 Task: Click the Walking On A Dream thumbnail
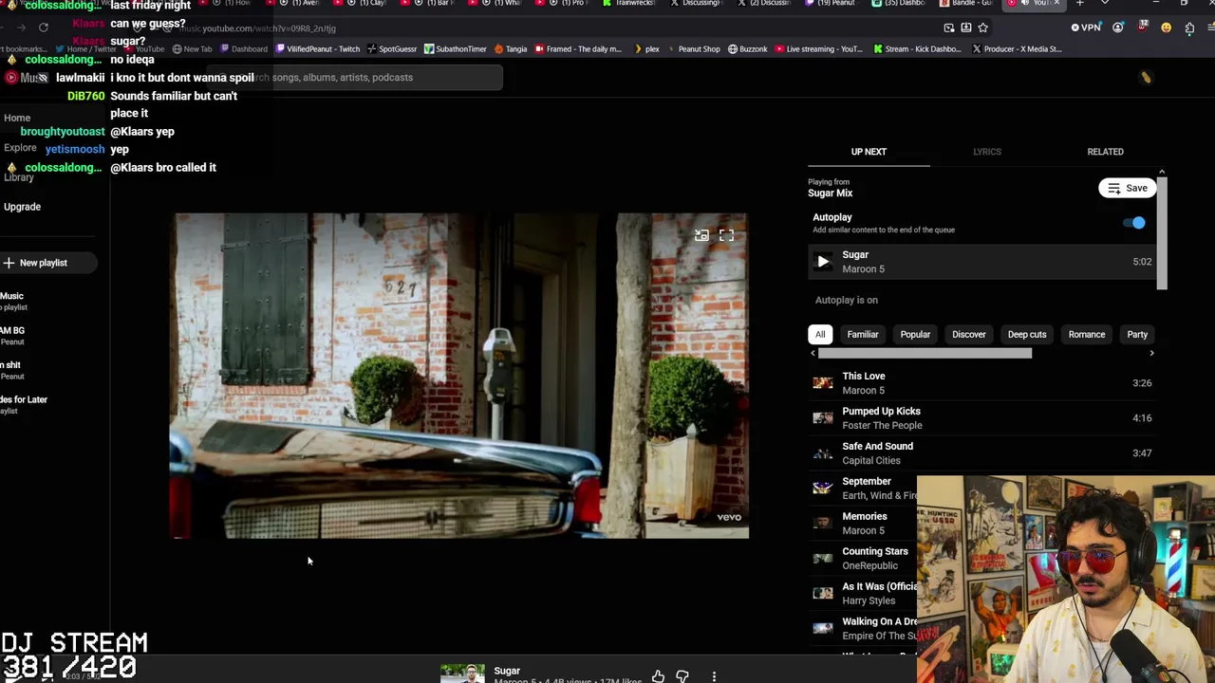(823, 629)
